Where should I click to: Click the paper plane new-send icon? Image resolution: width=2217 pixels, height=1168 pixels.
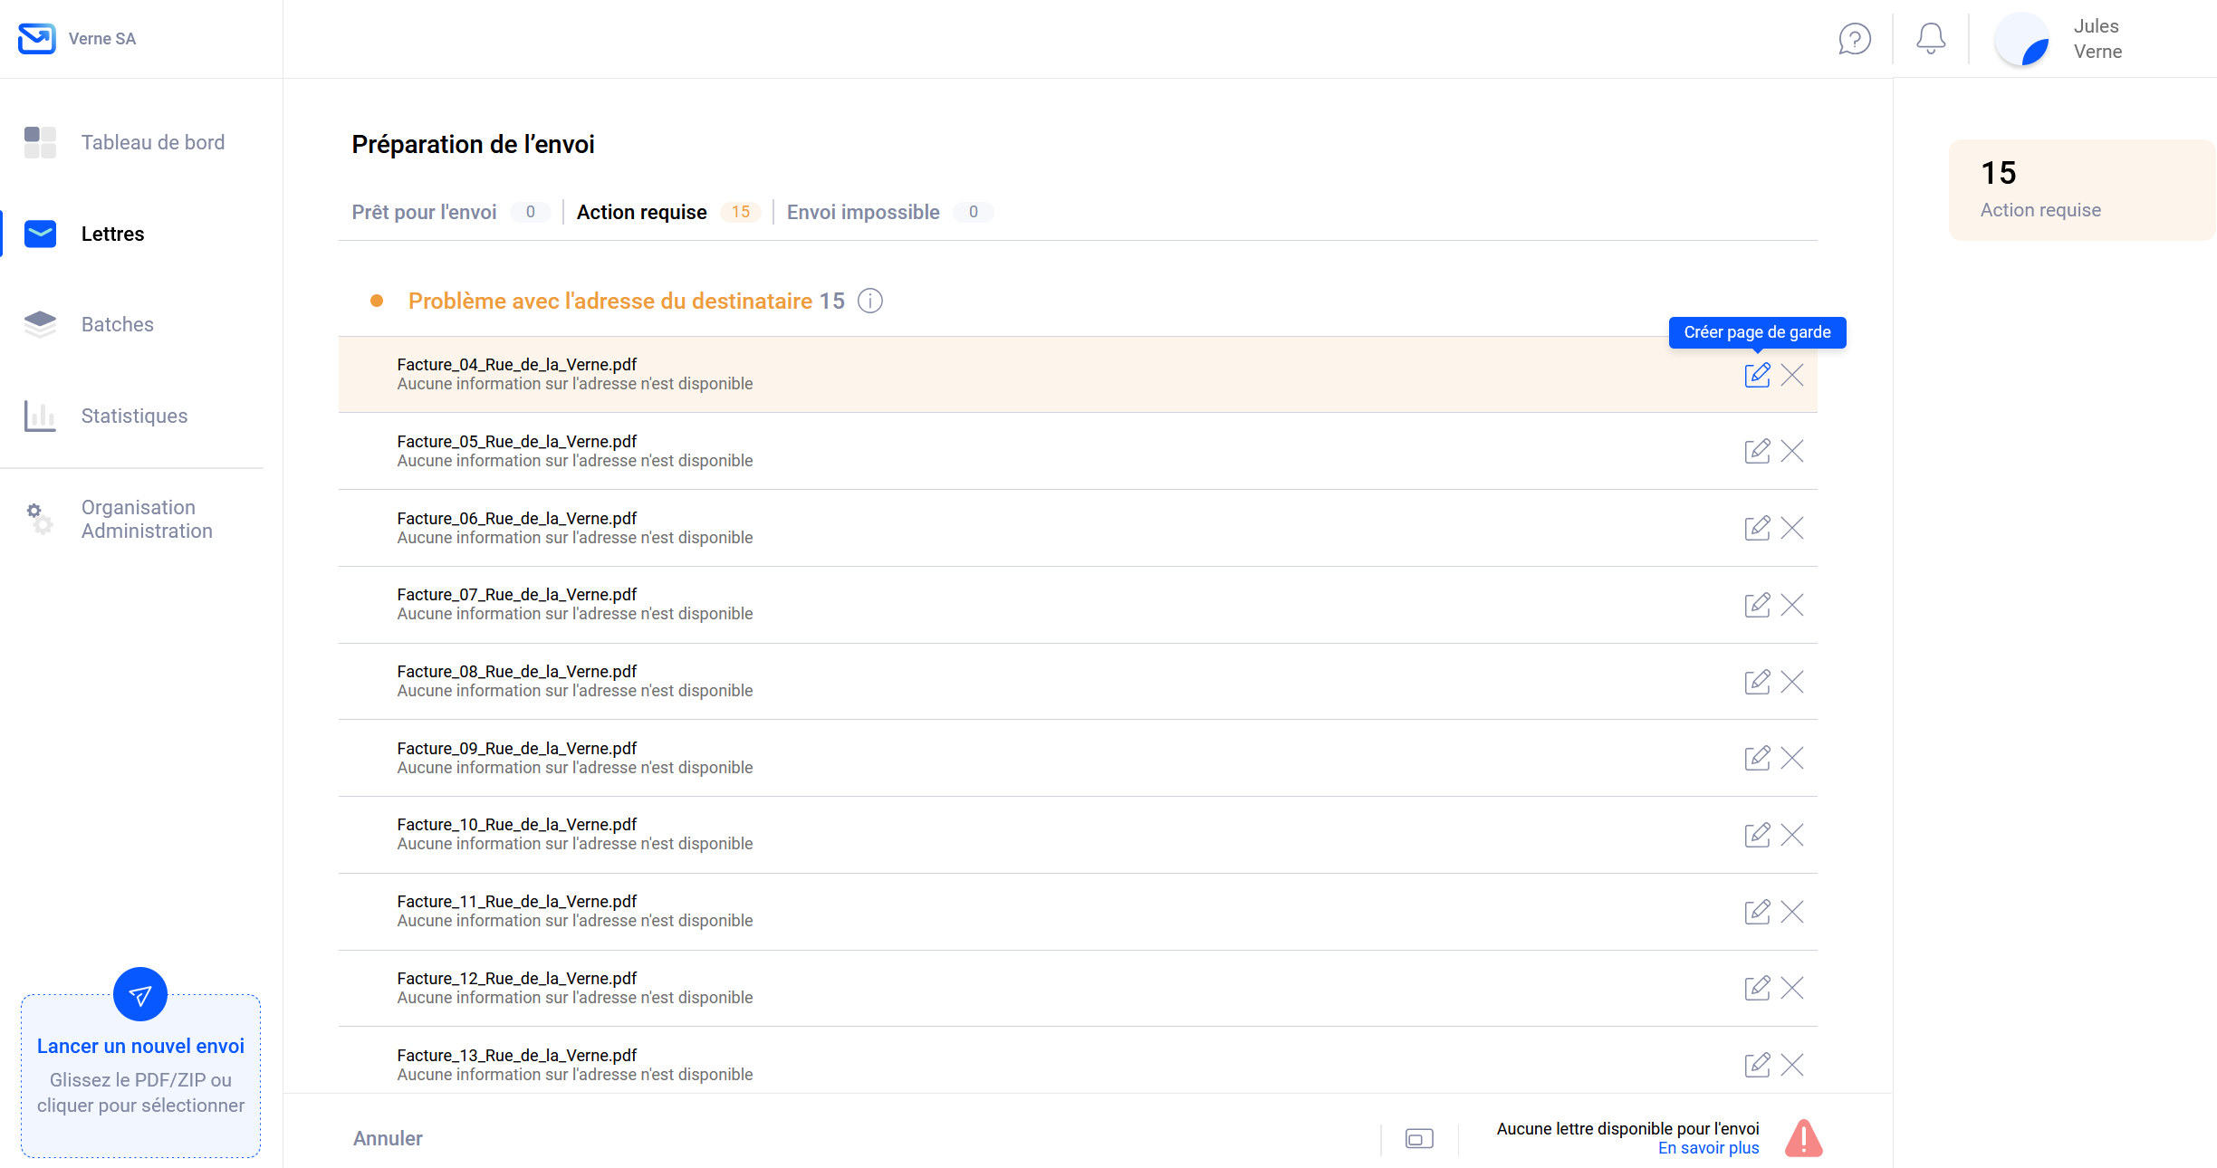(x=140, y=995)
